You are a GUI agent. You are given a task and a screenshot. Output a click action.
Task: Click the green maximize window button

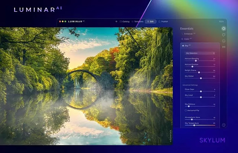click(x=65, y=22)
